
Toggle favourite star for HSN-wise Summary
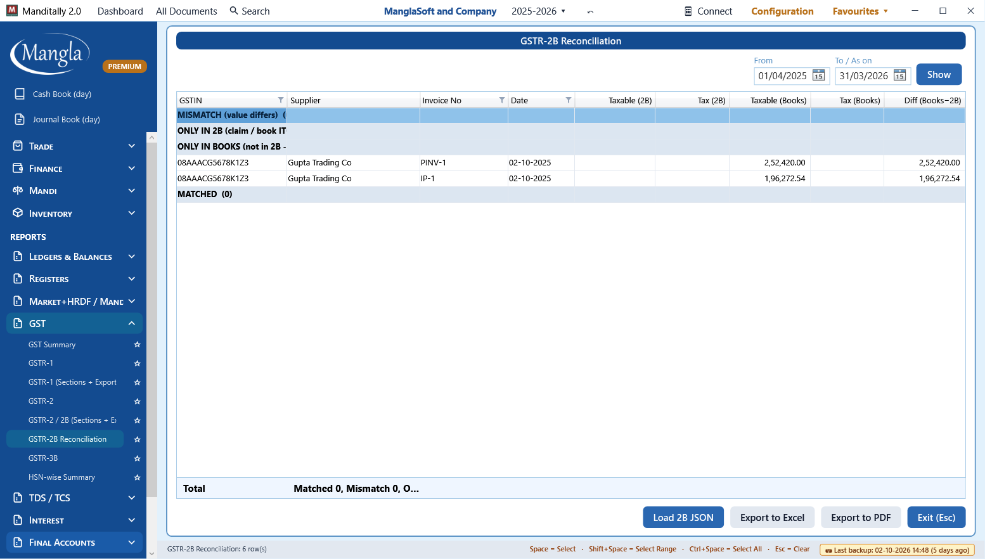pos(137,477)
